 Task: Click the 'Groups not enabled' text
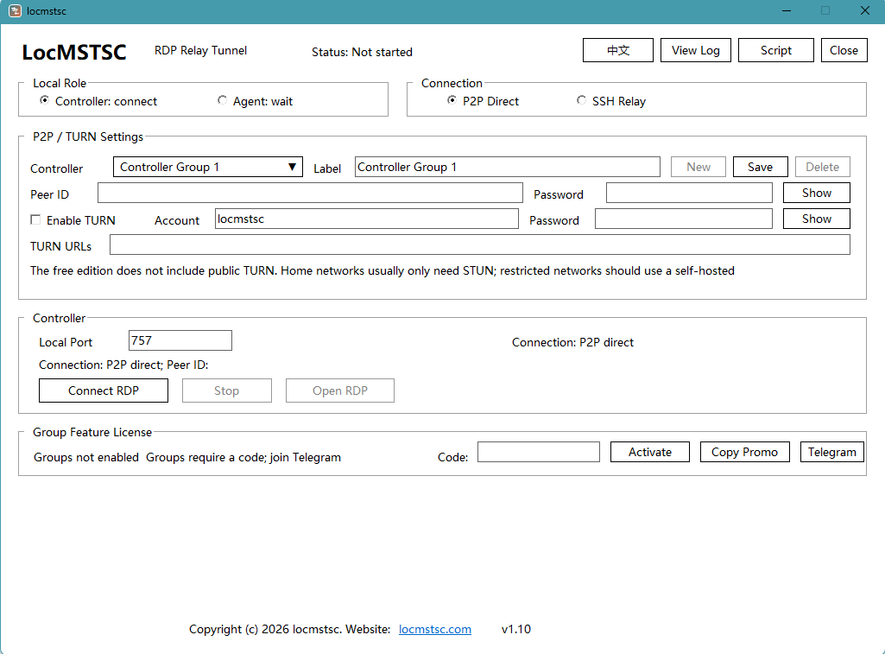pos(85,457)
